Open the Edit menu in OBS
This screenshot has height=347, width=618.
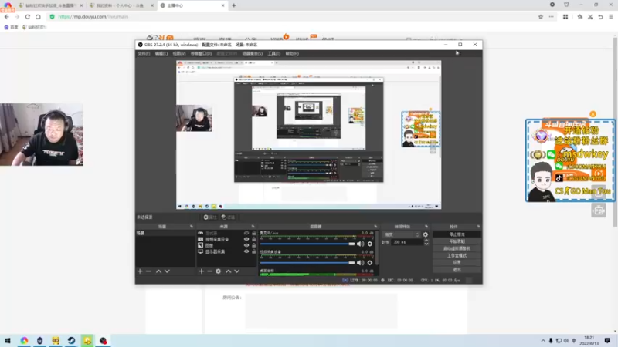pos(161,53)
